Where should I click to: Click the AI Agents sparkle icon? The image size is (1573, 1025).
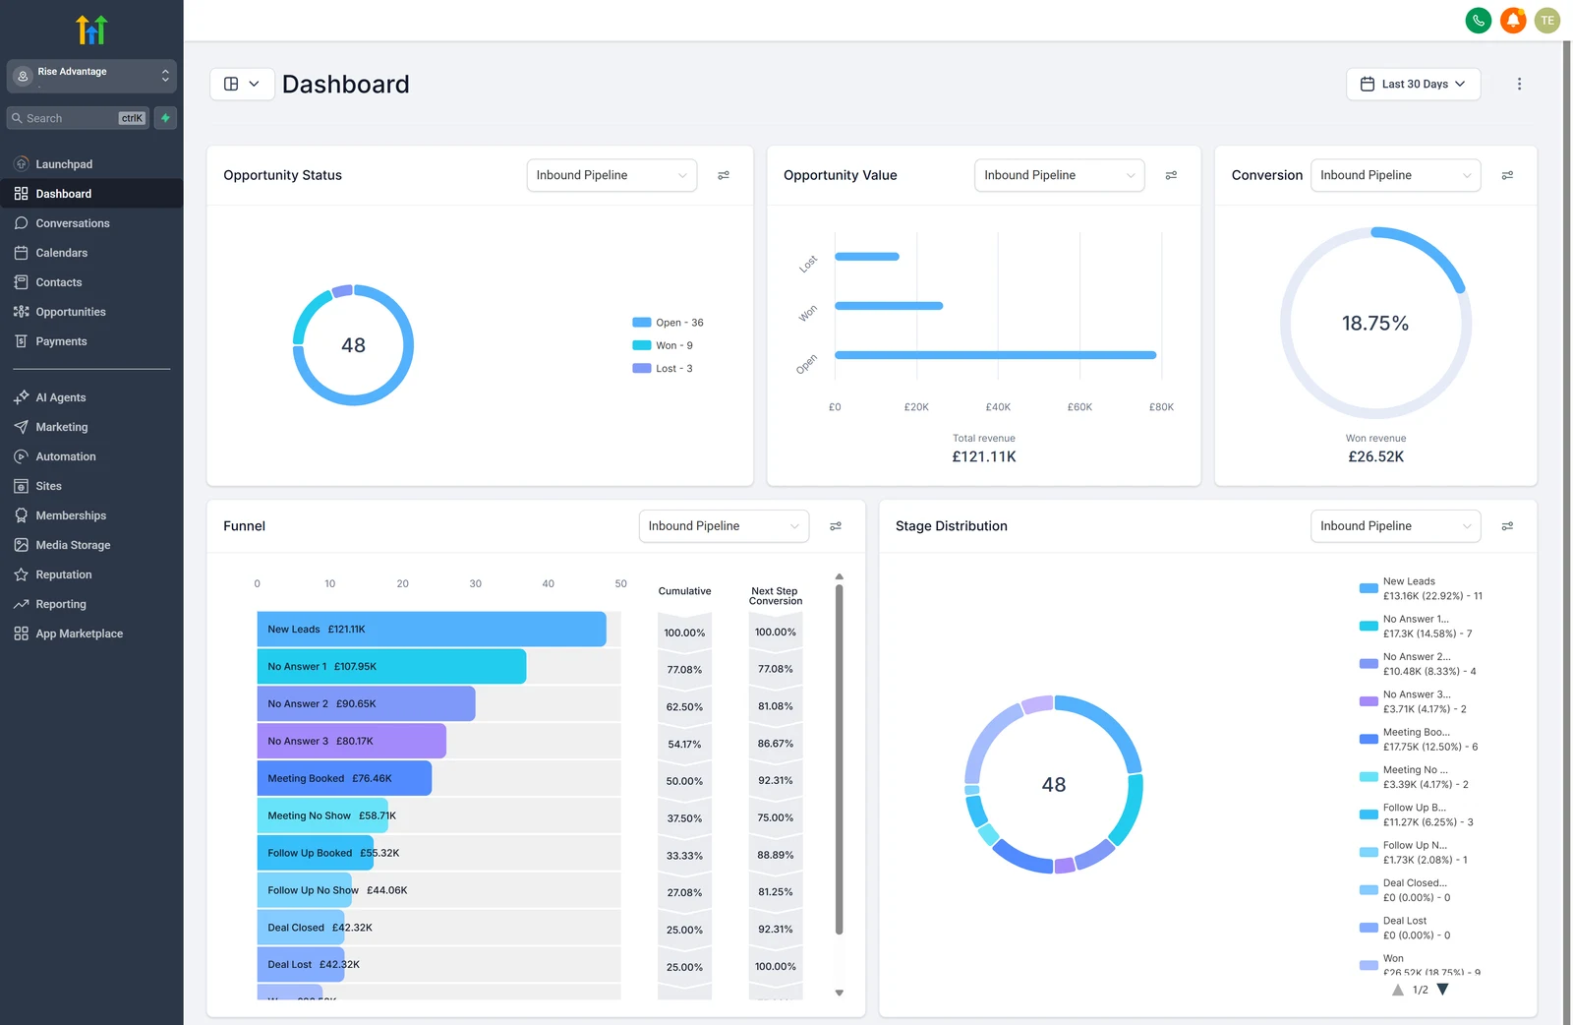tap(21, 397)
